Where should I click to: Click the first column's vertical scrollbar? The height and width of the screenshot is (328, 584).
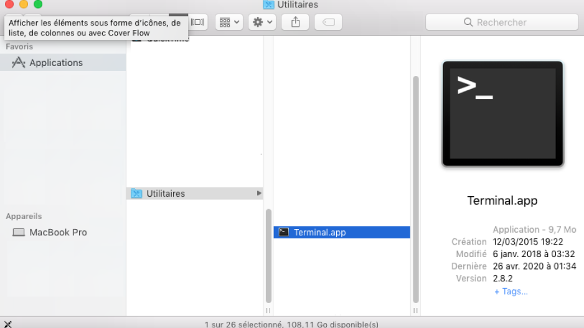(x=268, y=256)
